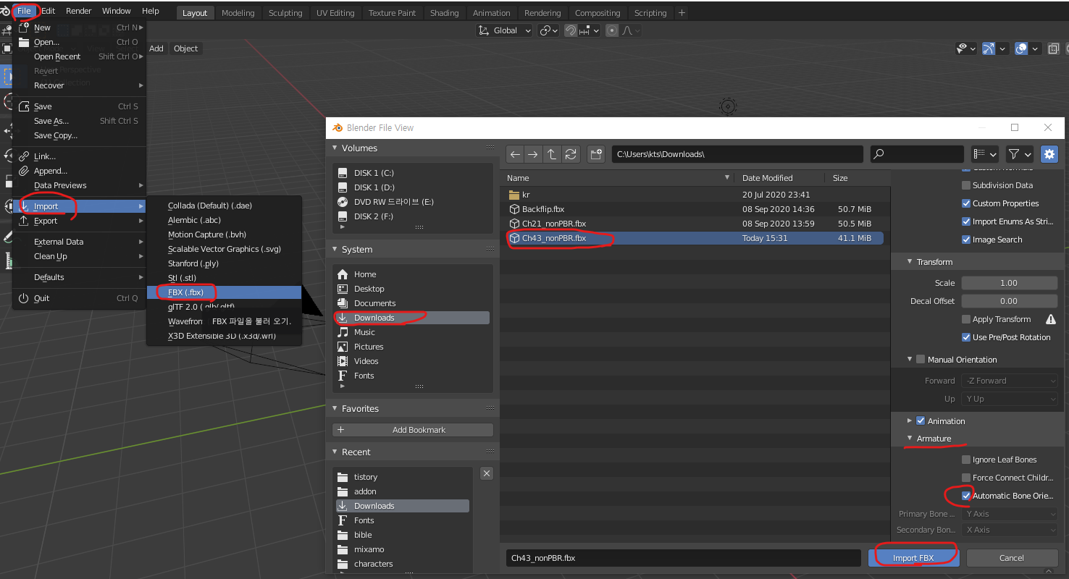The height and width of the screenshot is (579, 1069).
Task: Go up to parent directory
Action: click(552, 154)
